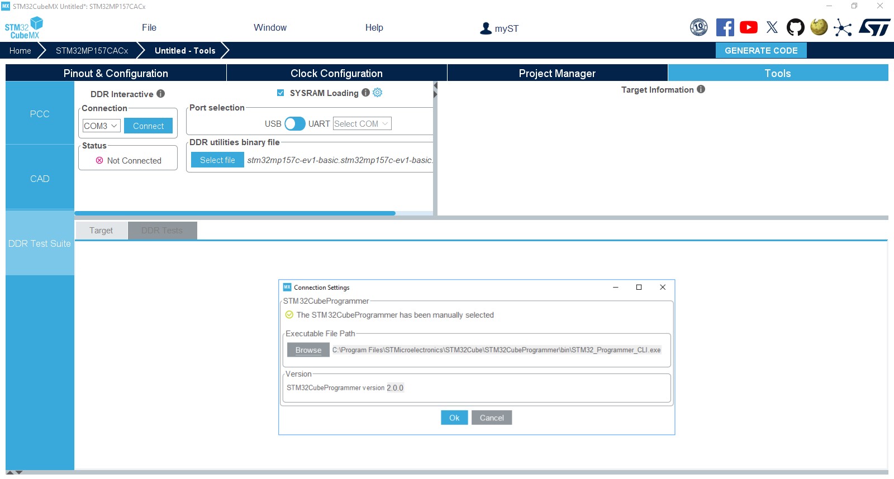Screen dimensions: 894x479
Task: Click Browse for executable path
Action: point(308,350)
